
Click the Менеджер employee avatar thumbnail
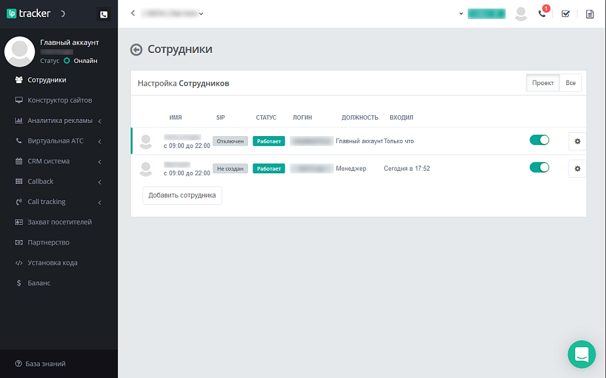coord(146,168)
